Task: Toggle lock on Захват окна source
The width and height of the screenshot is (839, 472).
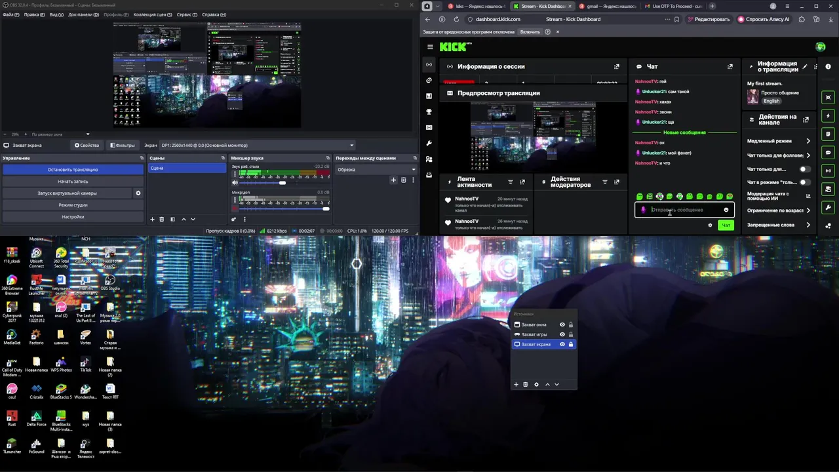Action: pos(570,324)
